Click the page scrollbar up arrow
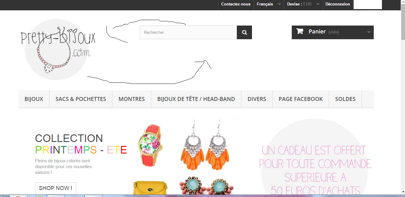The width and height of the screenshot is (405, 197). [403, 2]
